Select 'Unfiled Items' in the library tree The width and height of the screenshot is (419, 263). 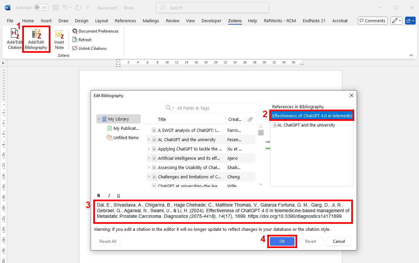pos(126,138)
